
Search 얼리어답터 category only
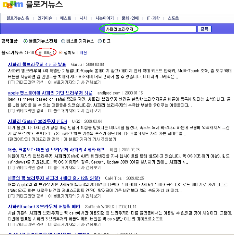coord(33,139)
